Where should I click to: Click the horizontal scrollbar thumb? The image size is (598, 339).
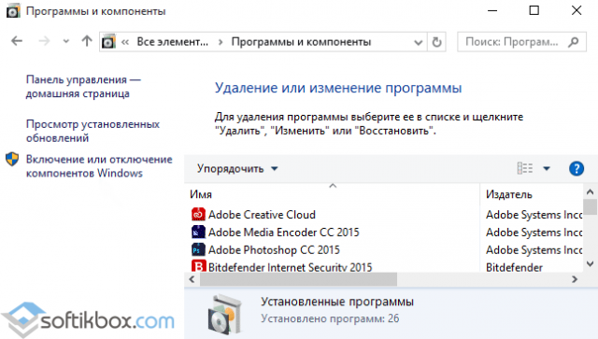click(298, 279)
